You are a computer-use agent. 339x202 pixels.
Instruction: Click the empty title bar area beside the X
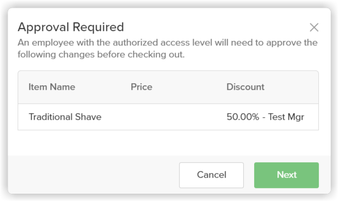(x=216, y=27)
